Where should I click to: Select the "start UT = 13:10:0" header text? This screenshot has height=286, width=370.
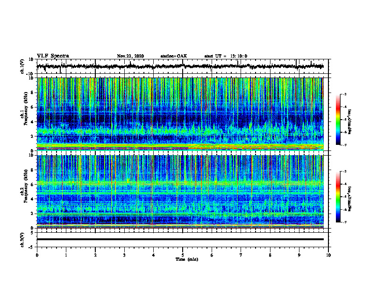(226, 56)
